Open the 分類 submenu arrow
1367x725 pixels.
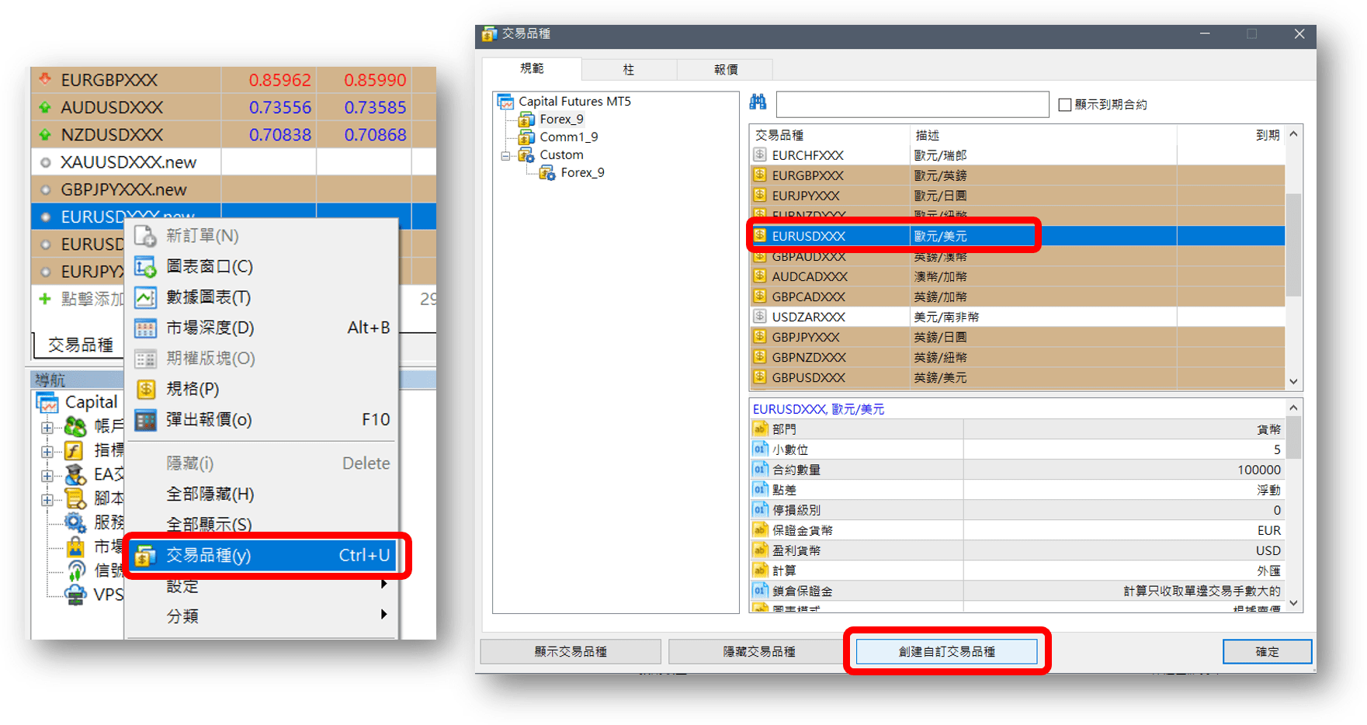(x=383, y=614)
